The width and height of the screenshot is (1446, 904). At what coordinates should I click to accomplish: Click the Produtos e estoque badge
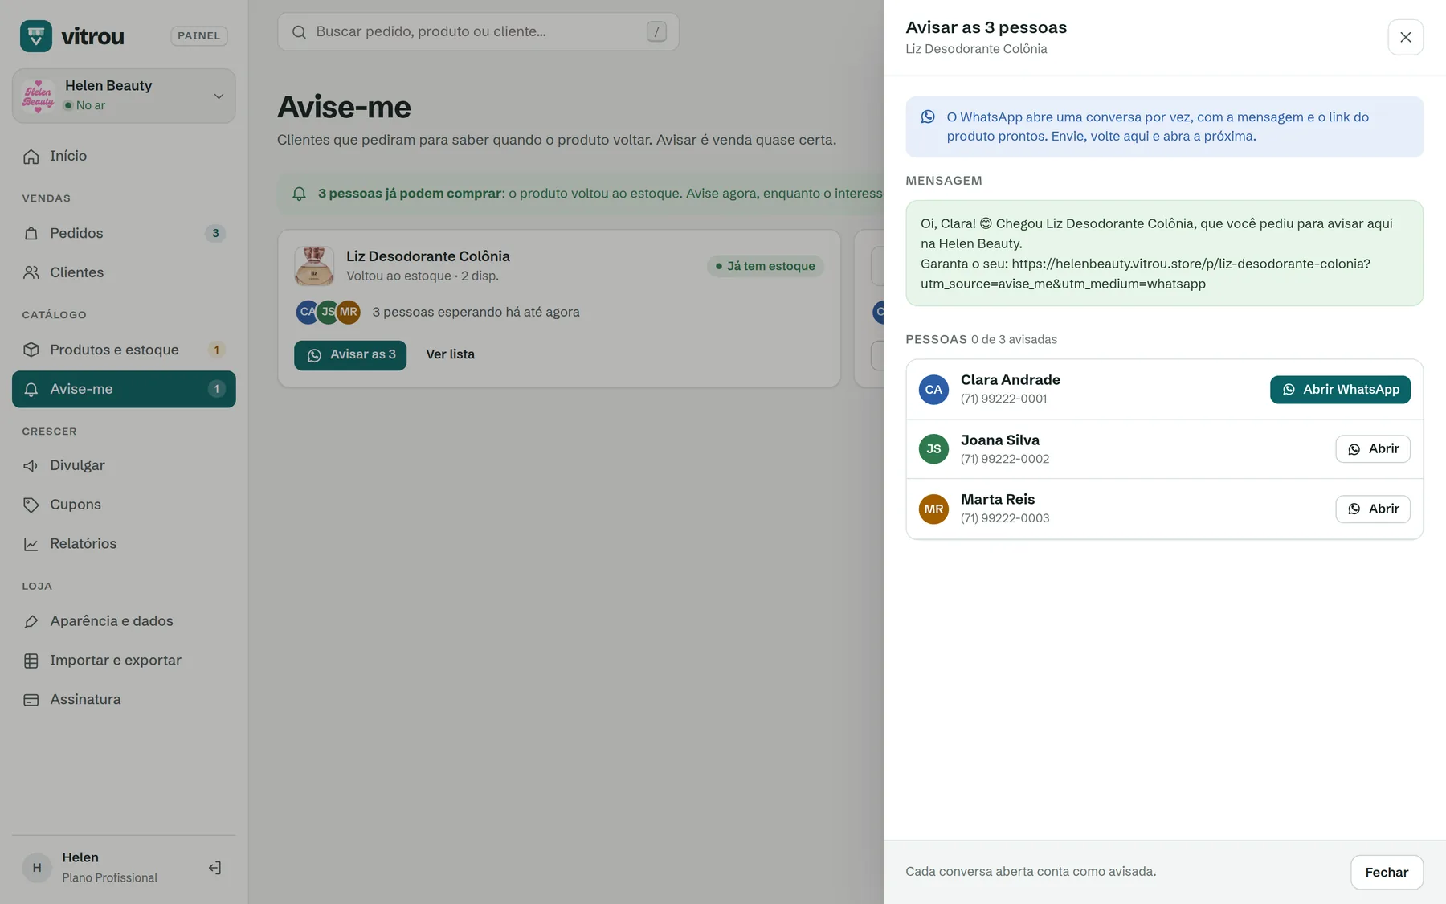click(216, 350)
